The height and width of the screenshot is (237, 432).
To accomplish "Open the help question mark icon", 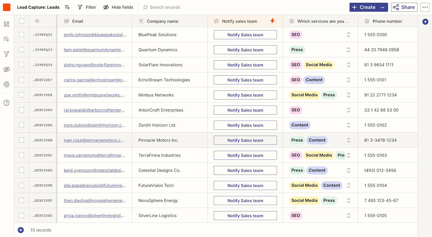I will (x=6, y=103).
